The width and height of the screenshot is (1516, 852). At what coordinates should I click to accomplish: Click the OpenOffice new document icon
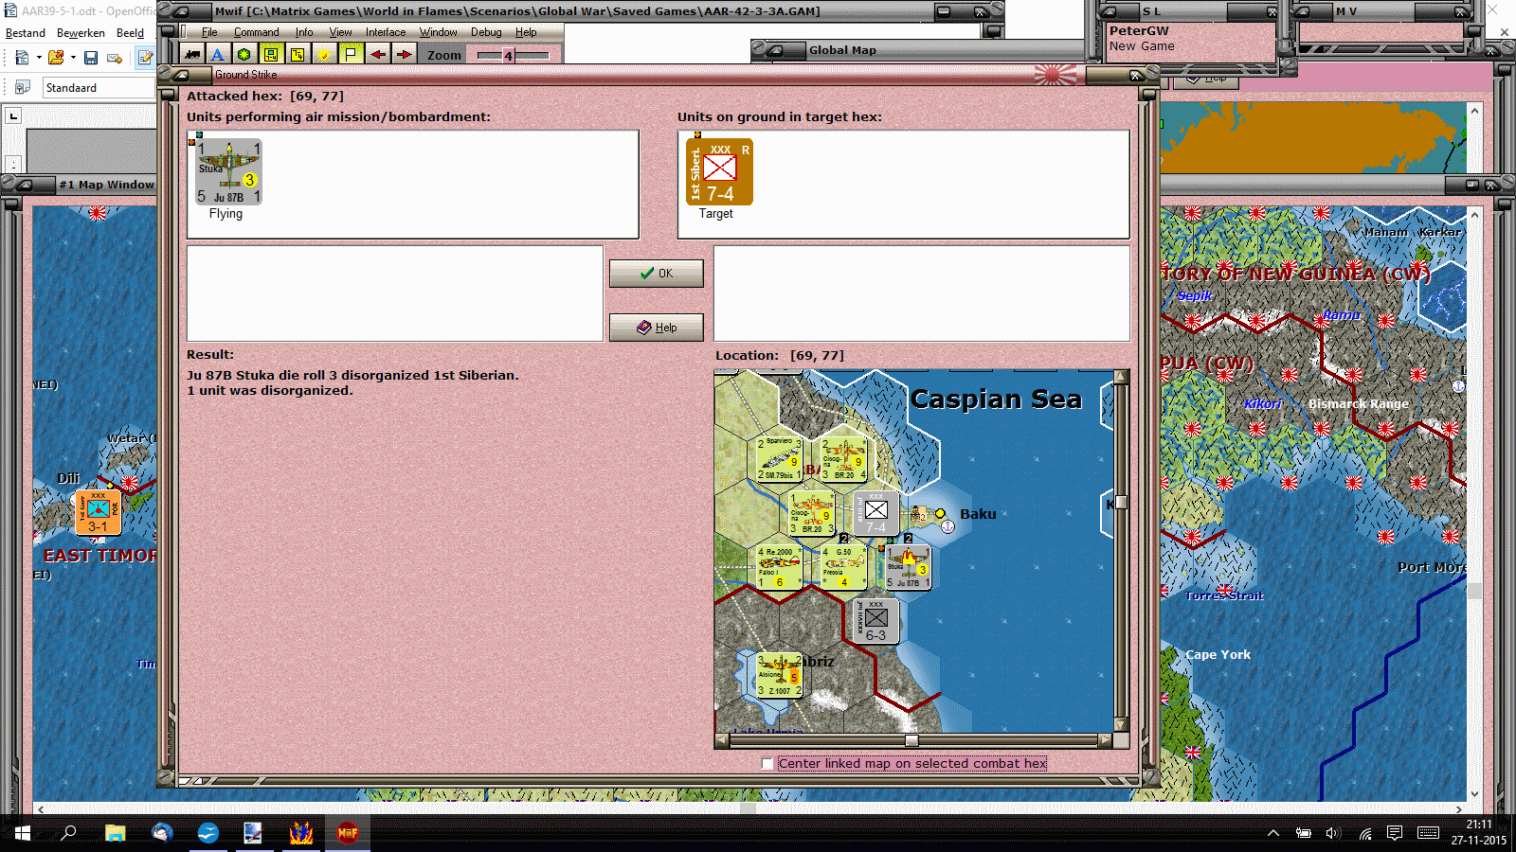point(22,58)
